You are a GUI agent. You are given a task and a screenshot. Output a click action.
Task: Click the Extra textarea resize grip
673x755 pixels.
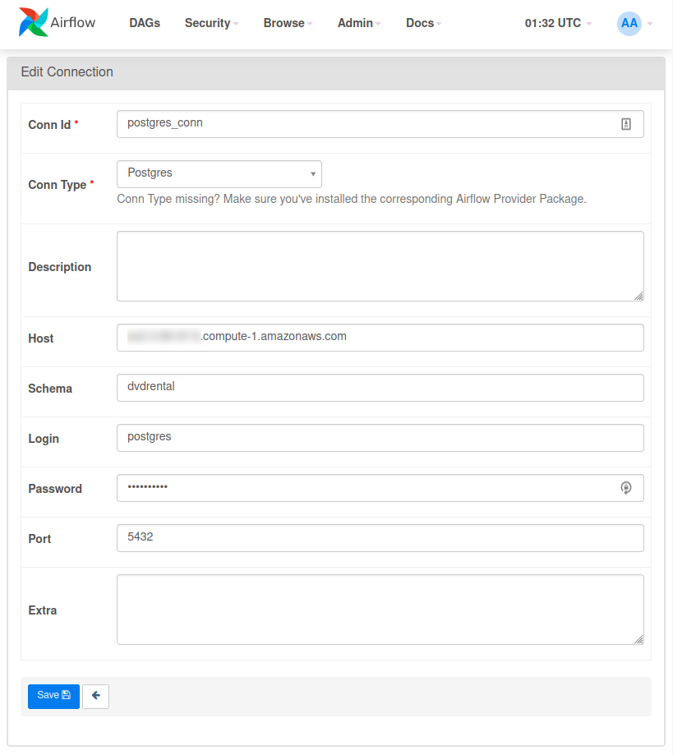point(638,639)
